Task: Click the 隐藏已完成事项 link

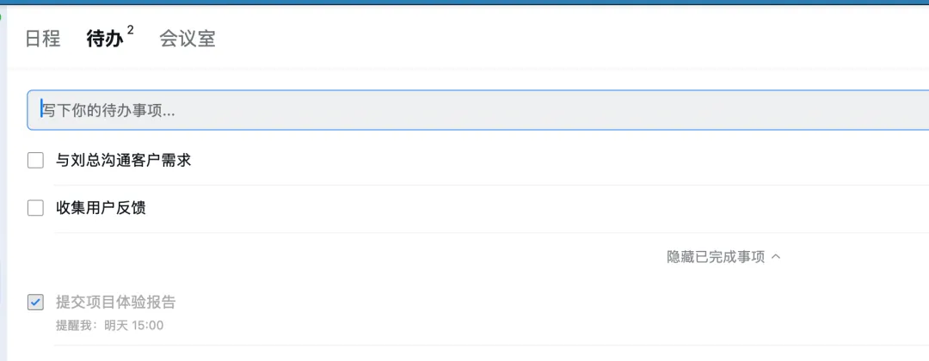Action: click(x=716, y=257)
